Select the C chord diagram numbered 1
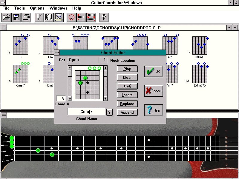 coord(21,46)
